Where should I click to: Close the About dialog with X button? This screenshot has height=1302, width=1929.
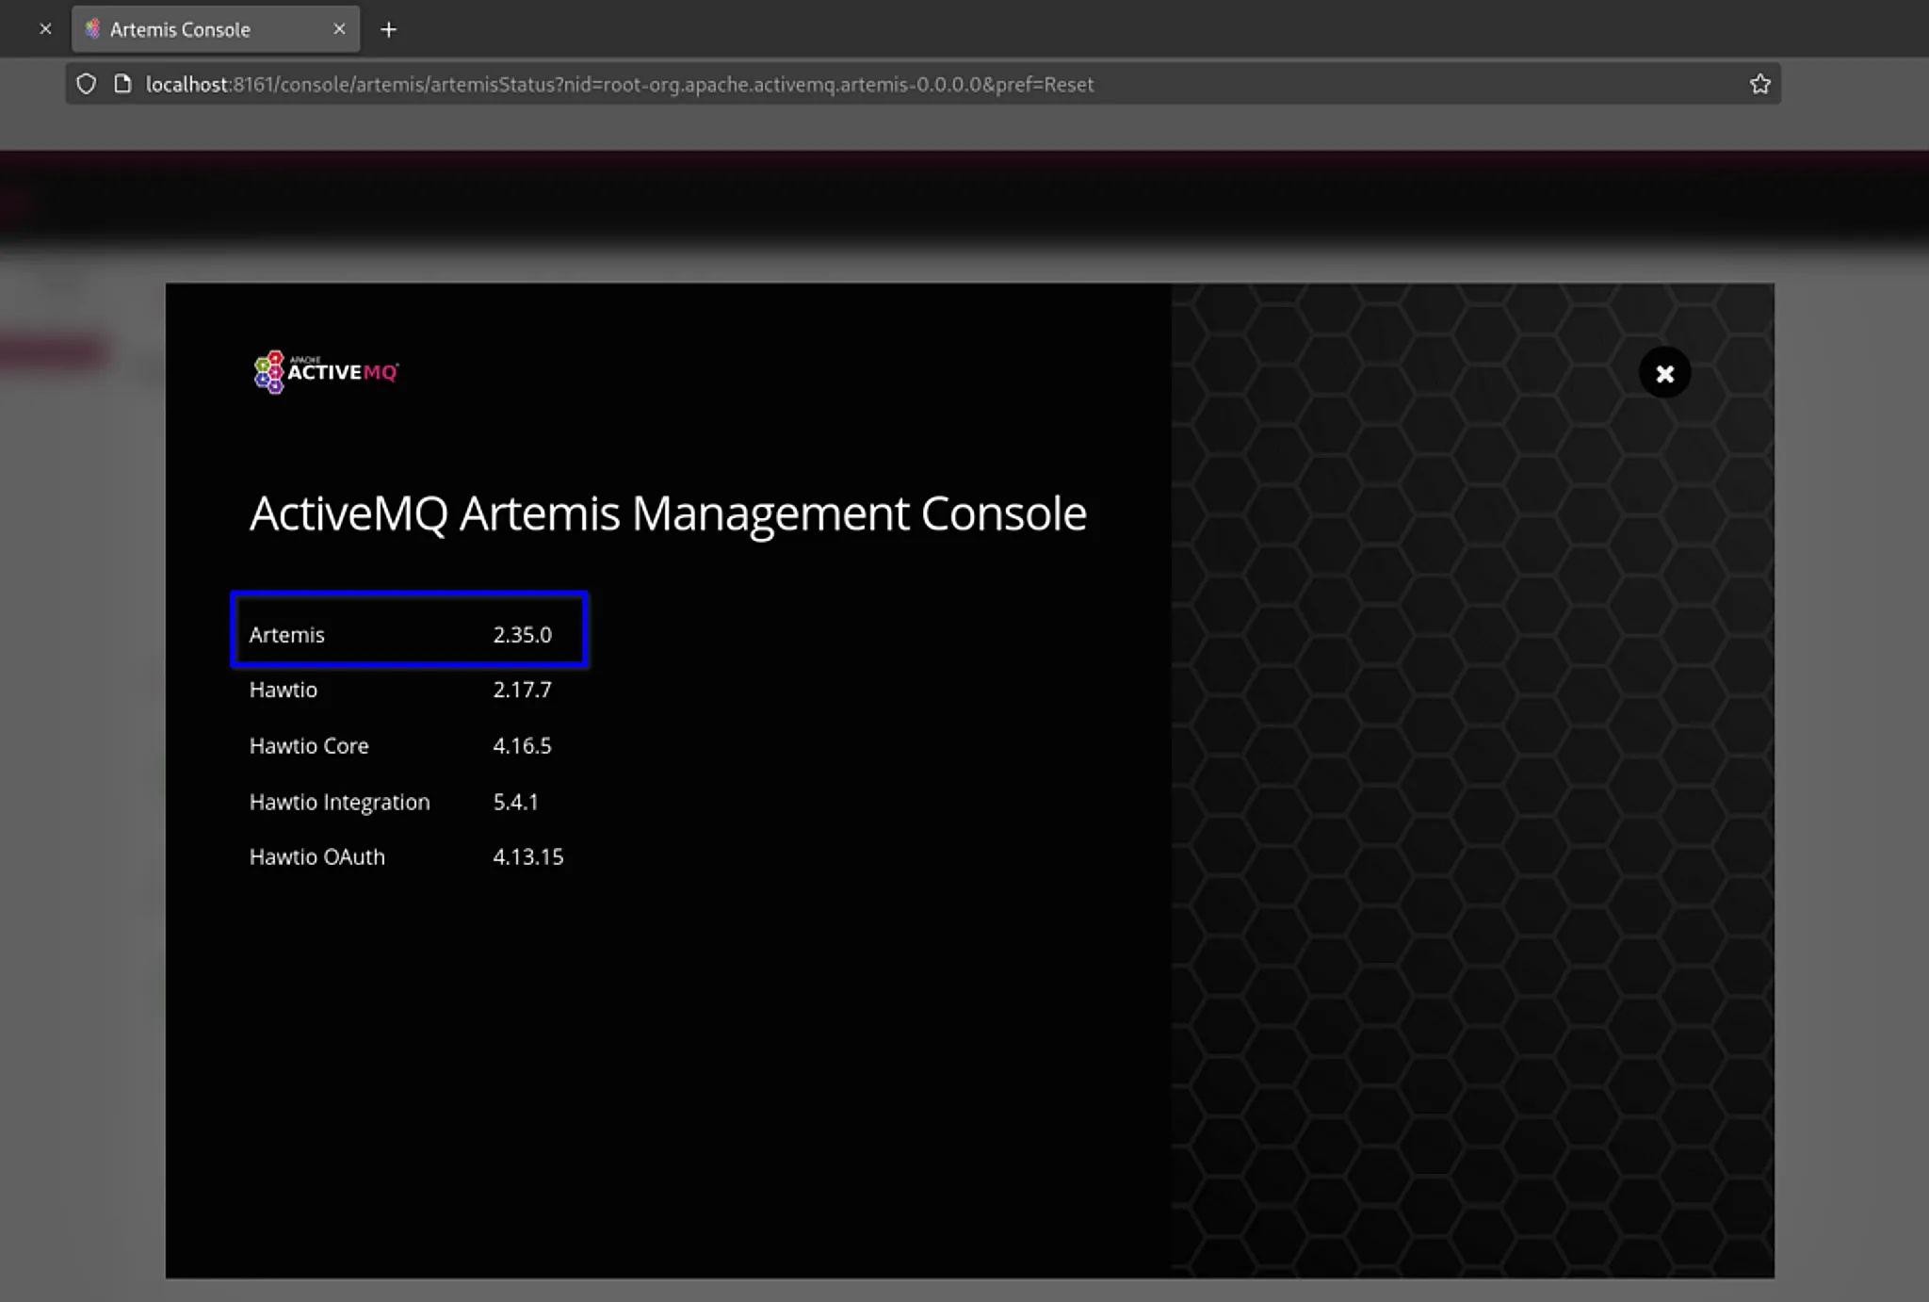pos(1664,373)
